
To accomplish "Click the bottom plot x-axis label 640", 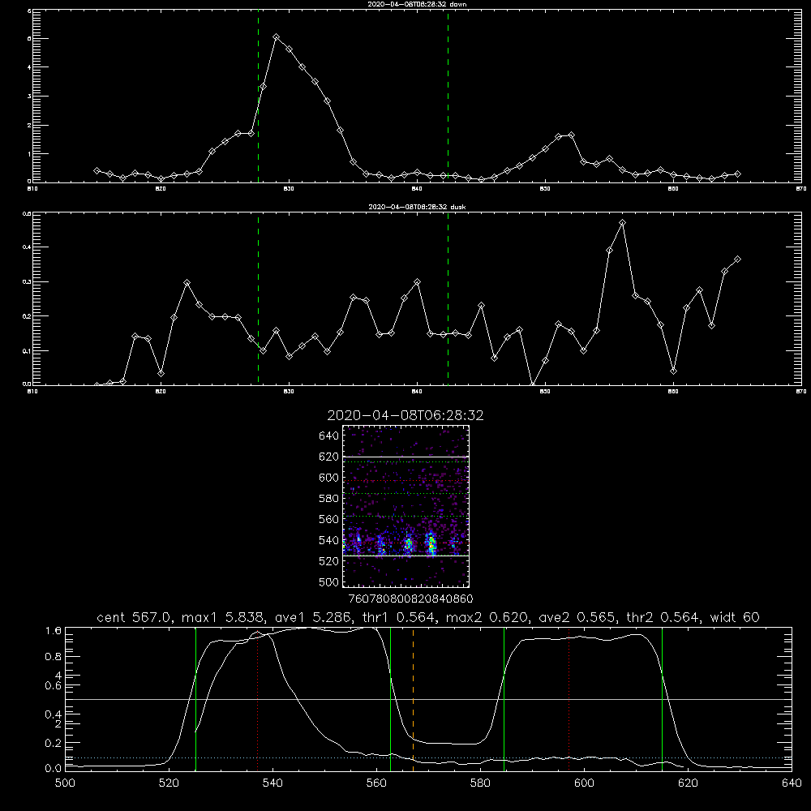I will pyautogui.click(x=792, y=783).
